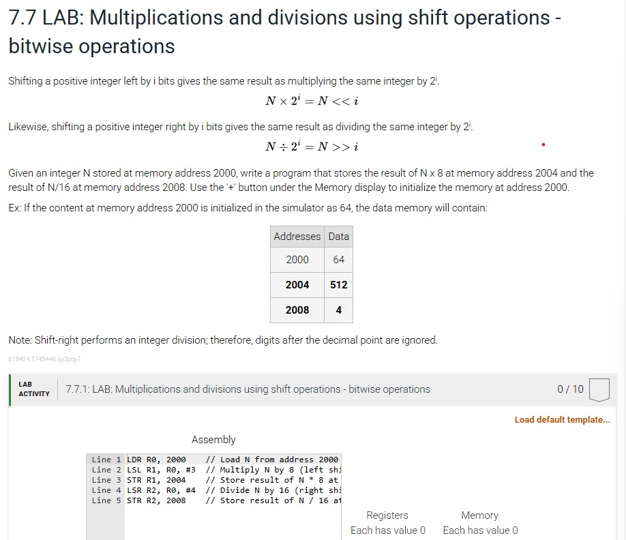Click the Memory display label
626x540 pixels.
[x=480, y=515]
